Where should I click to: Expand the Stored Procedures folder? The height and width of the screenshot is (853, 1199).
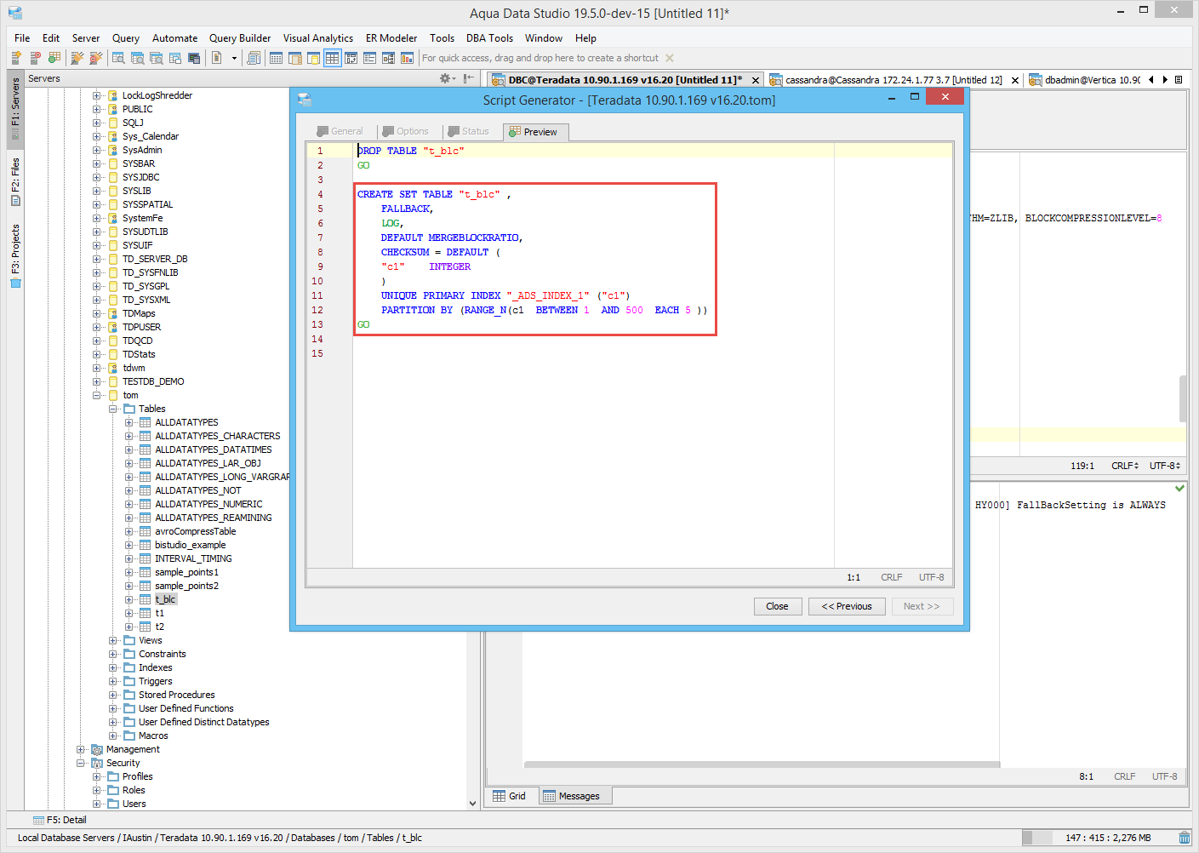[x=112, y=695]
